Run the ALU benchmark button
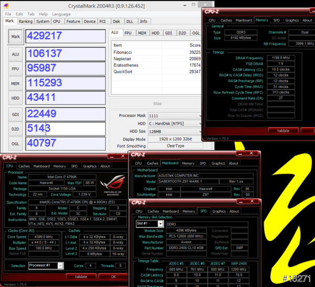Screen dimensions: 315x287 (x=15, y=54)
